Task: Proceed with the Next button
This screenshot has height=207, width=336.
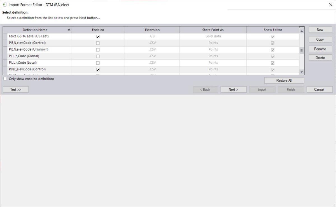Action: point(233,89)
